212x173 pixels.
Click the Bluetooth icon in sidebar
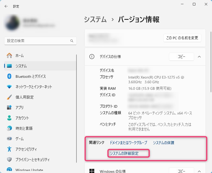coord(9,76)
